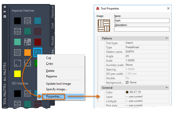Click the brown color swatch next to 96,57,19
The image size is (172, 113).
[x=127, y=92]
